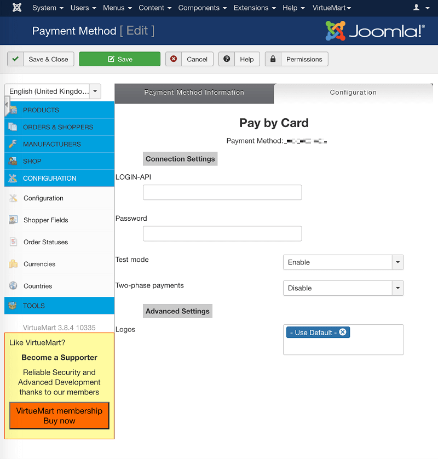Select the Tools sidebar icon
The width and height of the screenshot is (438, 459).
coord(13,305)
